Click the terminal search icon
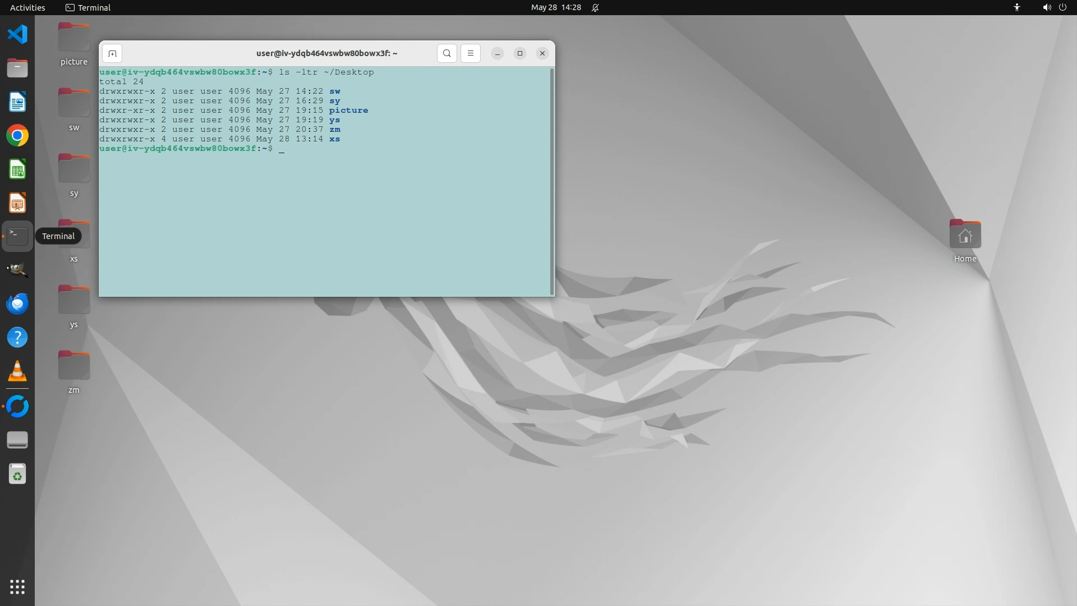This screenshot has width=1077, height=606. tap(447, 53)
